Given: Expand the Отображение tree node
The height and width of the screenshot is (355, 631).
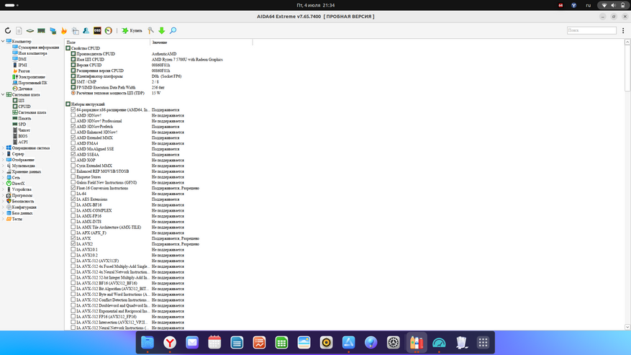Looking at the screenshot, I should 3,160.
